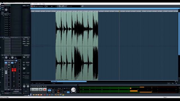Click the red eye-shaped icon in the bottom toolbar
The height and width of the screenshot is (101, 180).
(45, 95)
